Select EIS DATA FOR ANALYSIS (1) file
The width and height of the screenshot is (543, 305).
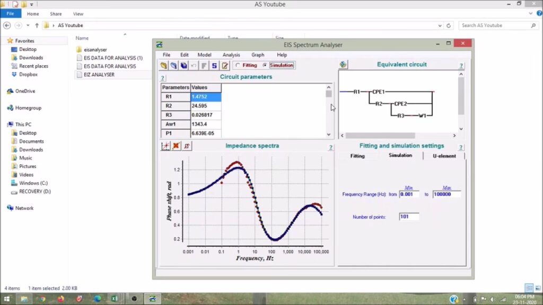[x=113, y=58]
